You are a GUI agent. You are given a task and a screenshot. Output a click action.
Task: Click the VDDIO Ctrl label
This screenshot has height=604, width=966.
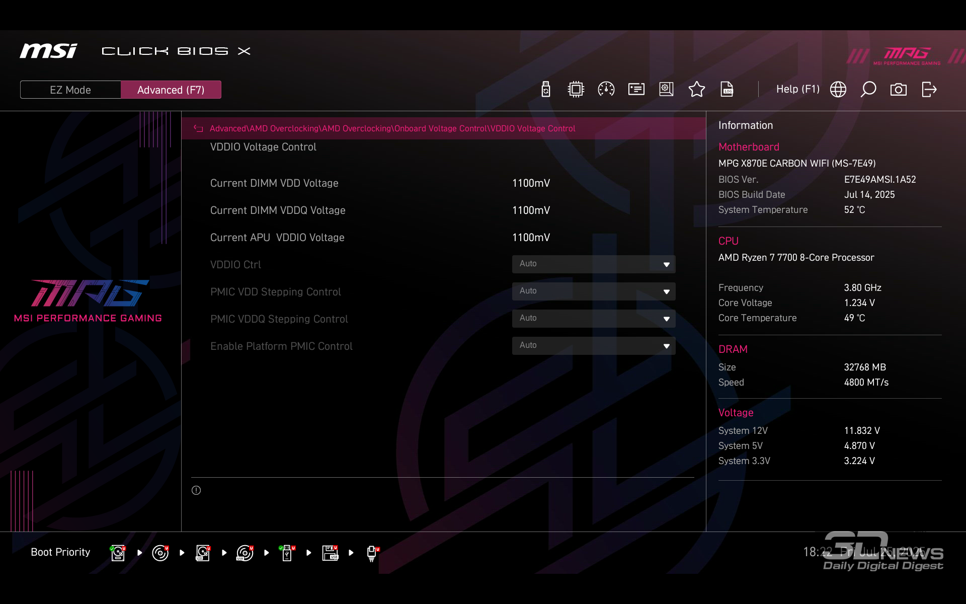[x=235, y=265]
